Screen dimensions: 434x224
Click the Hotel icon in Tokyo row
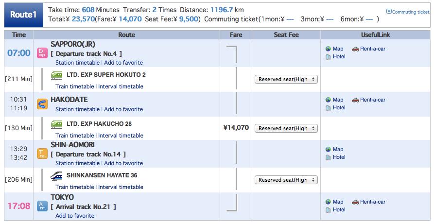(329, 210)
